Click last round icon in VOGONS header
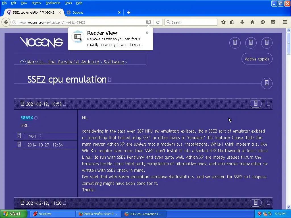Screen dimensions: 291x218 click(267, 43)
